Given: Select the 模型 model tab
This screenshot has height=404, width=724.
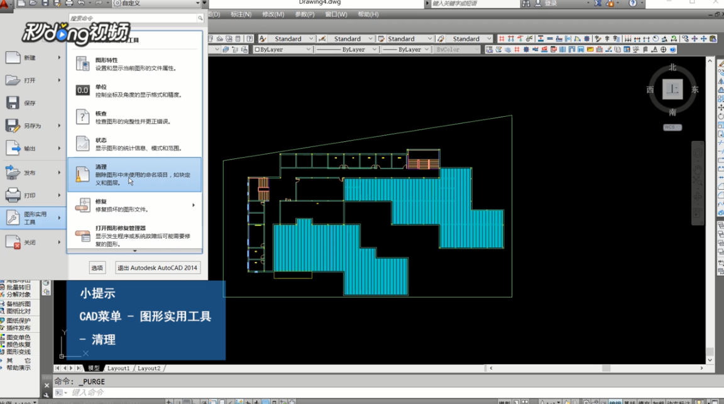Looking at the screenshot, I should [x=94, y=368].
